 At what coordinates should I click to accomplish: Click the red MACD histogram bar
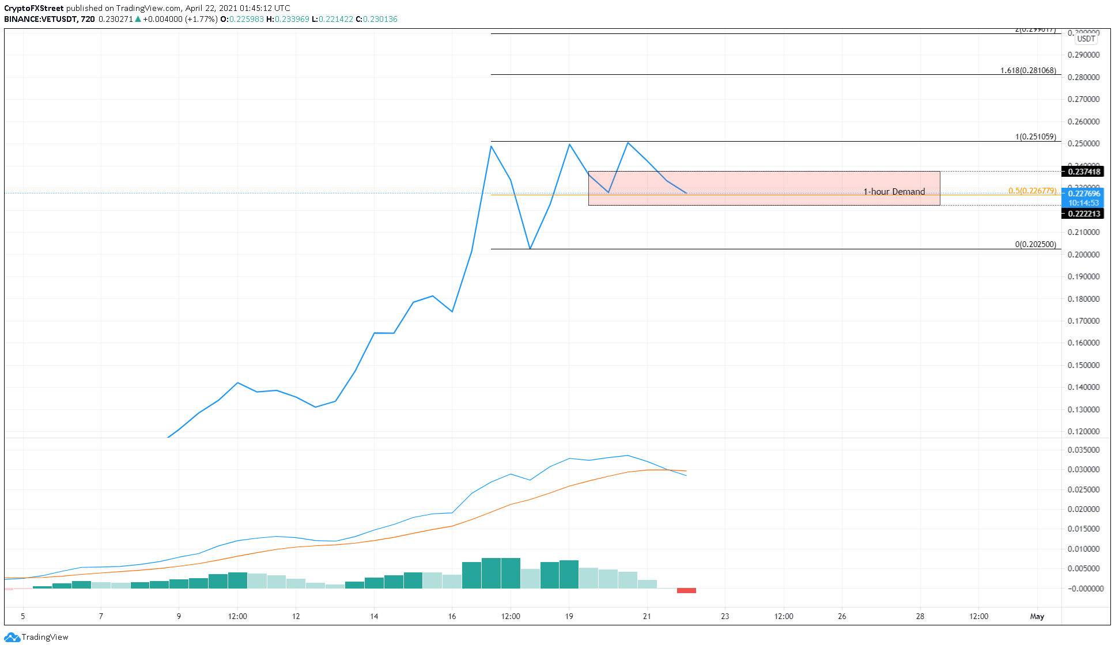click(686, 591)
